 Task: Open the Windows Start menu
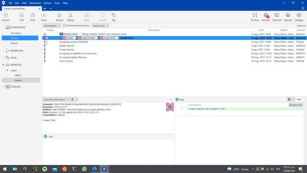pos(5,169)
